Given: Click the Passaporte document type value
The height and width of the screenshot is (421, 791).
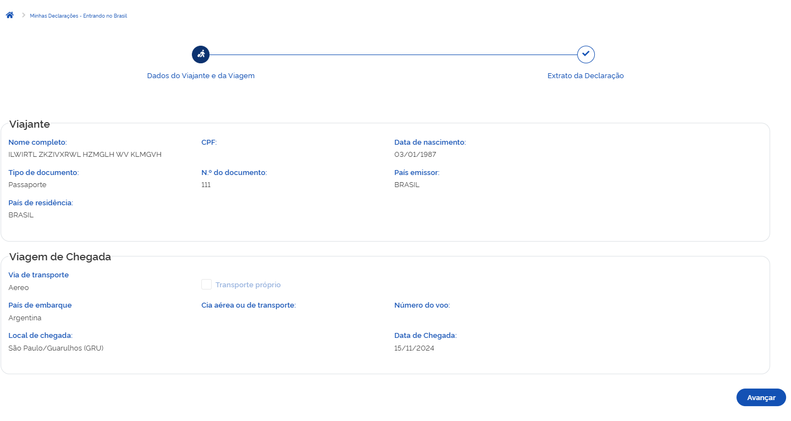Looking at the screenshot, I should (28, 185).
